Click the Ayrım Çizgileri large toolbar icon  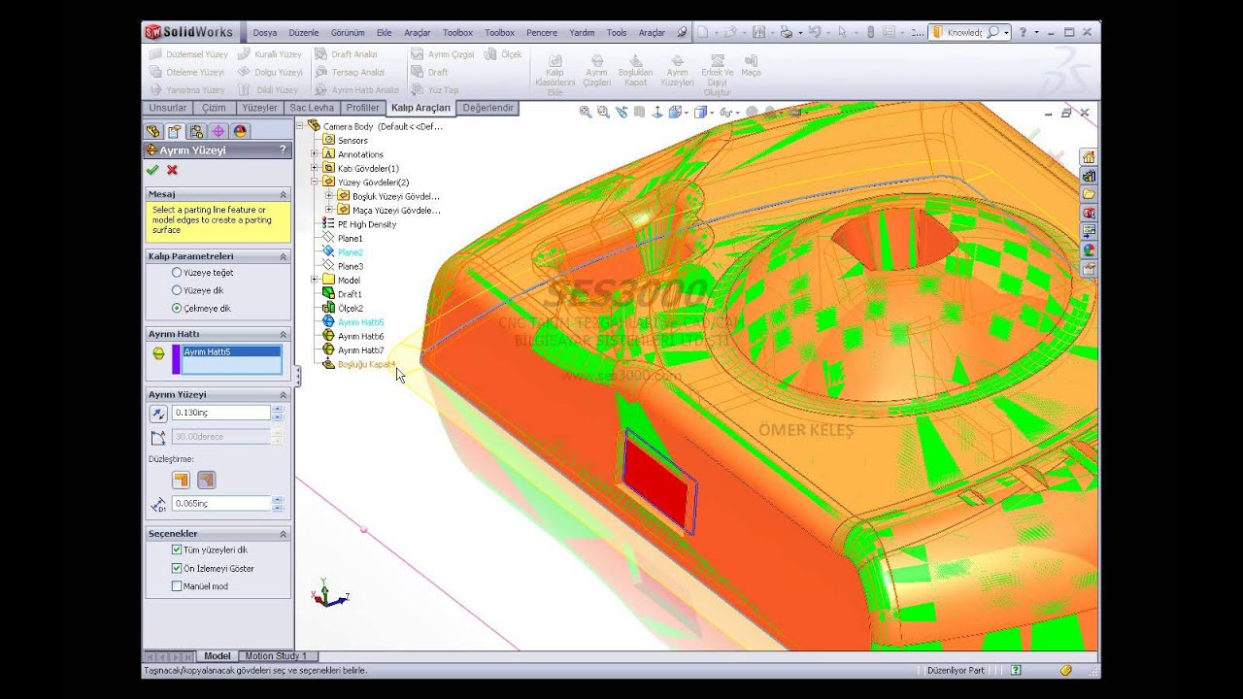(596, 72)
